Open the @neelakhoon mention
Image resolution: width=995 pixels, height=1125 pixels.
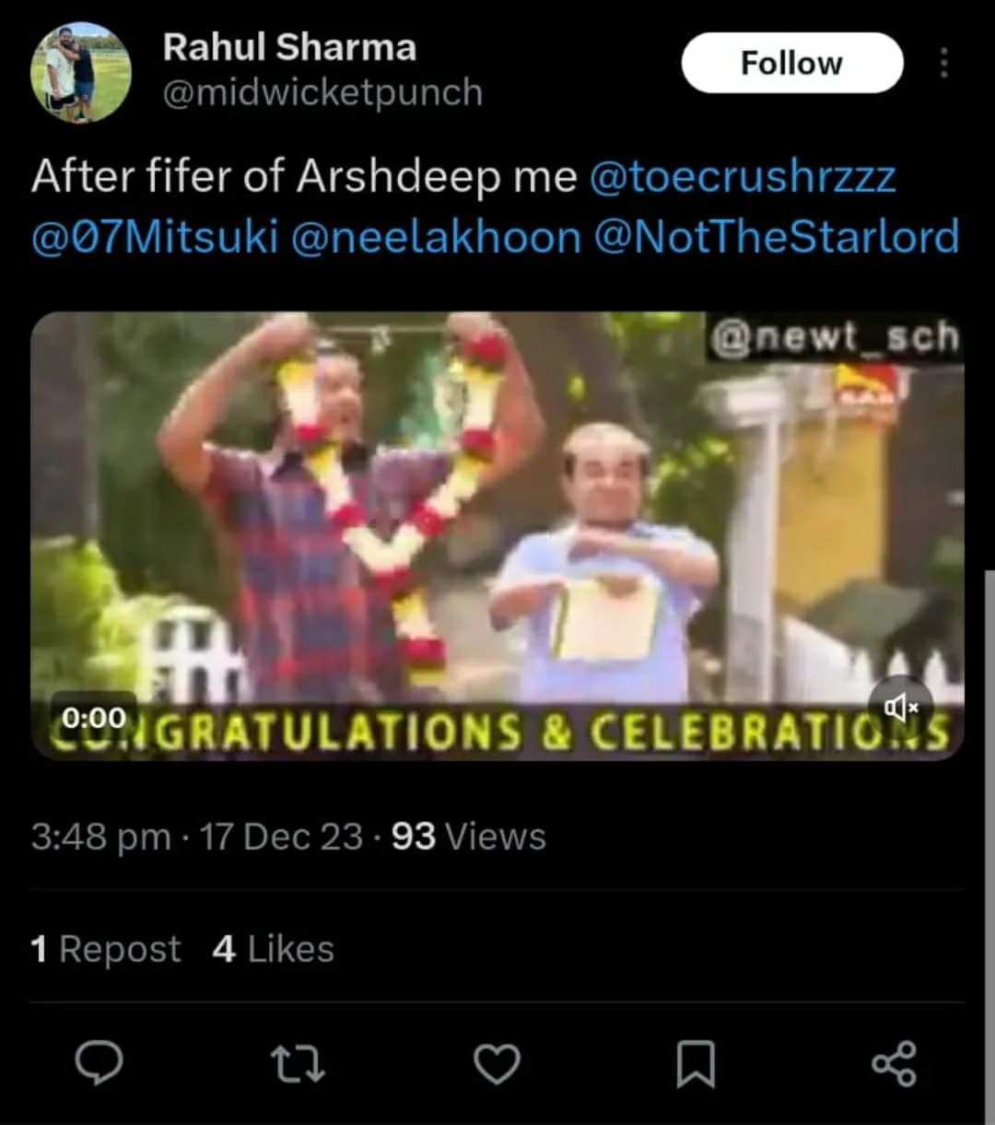(x=436, y=237)
